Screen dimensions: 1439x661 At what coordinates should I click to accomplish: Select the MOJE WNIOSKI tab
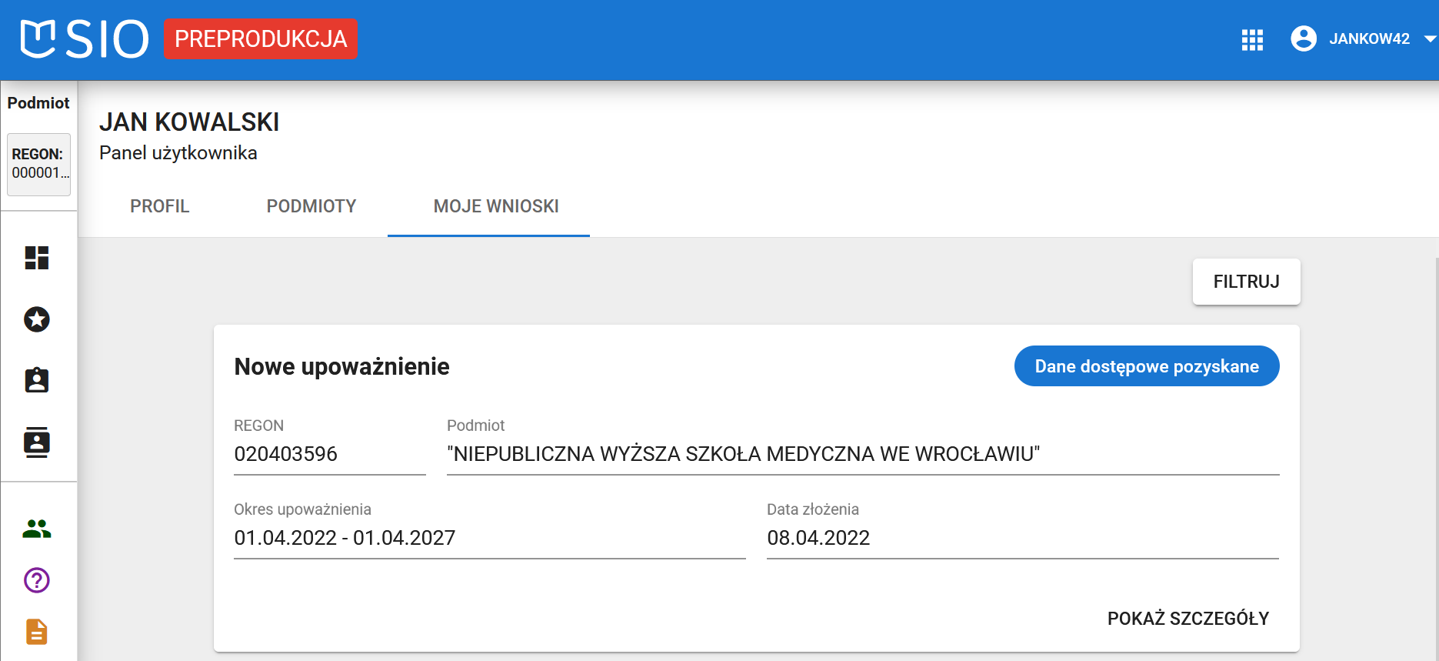click(x=496, y=206)
